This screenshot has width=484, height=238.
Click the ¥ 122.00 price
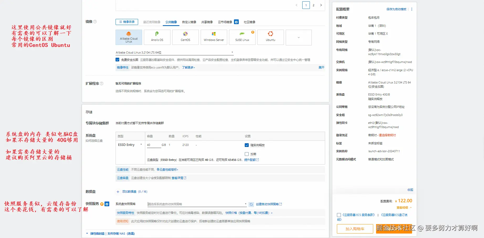click(x=404, y=201)
